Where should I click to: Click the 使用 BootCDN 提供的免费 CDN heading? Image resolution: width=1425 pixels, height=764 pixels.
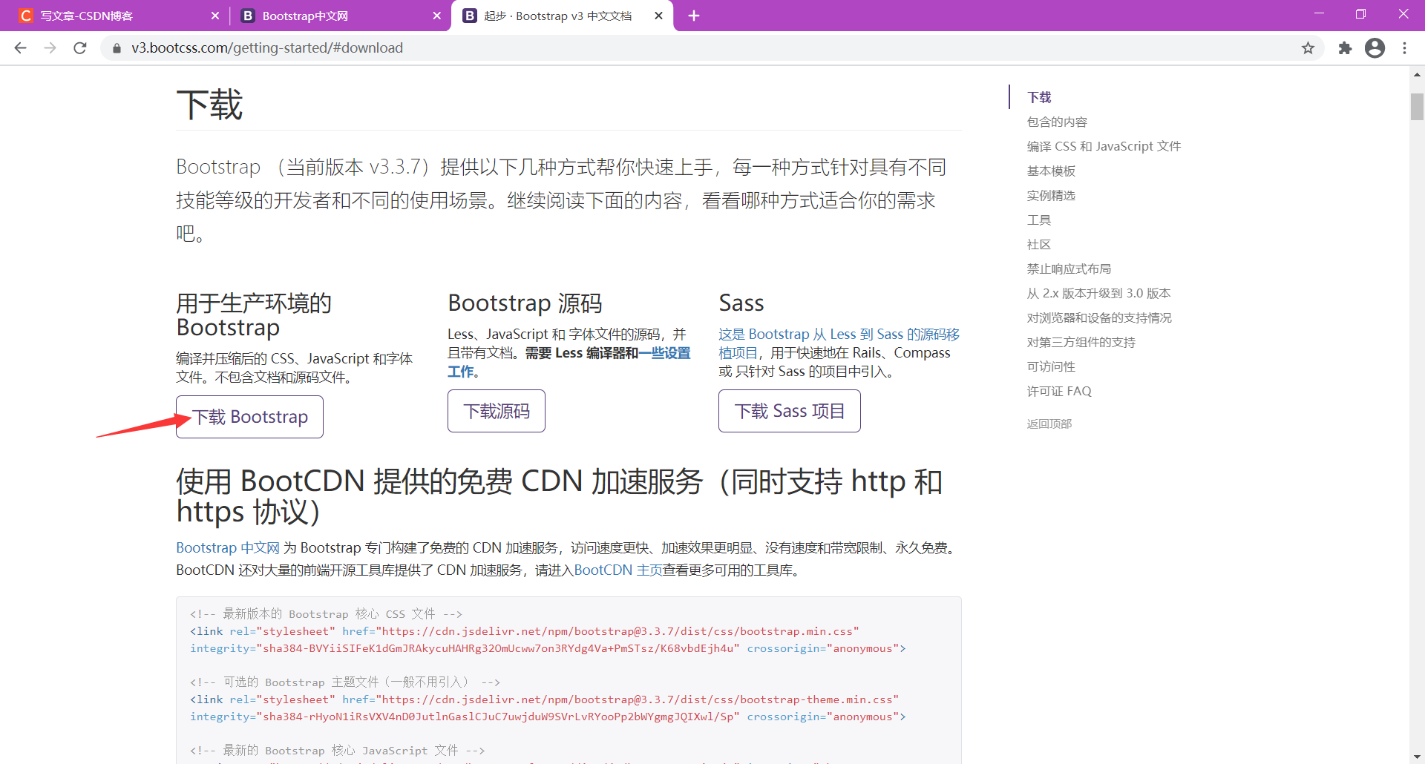[559, 496]
